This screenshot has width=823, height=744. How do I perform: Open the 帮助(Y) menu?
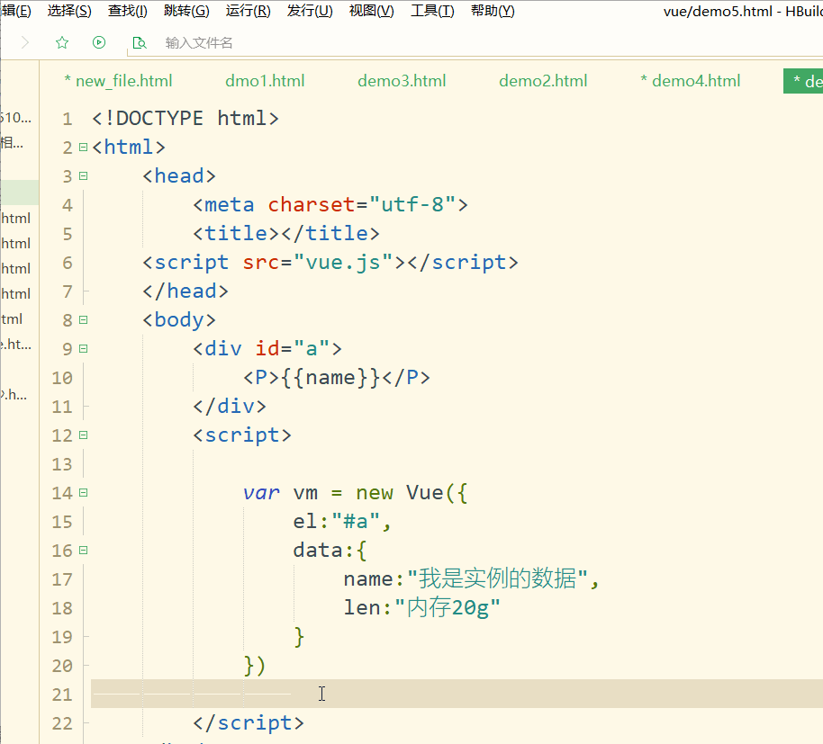[493, 11]
